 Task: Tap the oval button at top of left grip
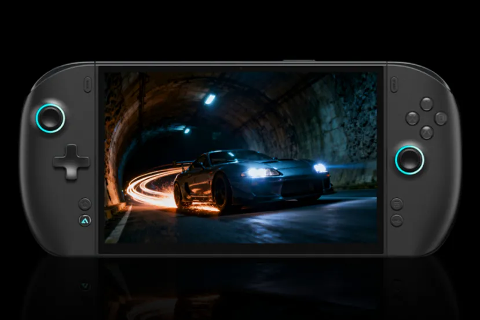point(87,84)
